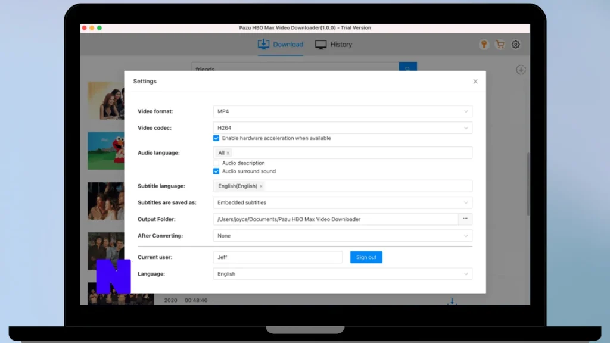
Task: Remove the All audio language tag
Action: (228, 153)
